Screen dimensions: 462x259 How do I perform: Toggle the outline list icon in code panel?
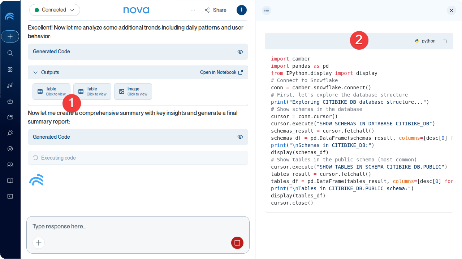tap(267, 10)
